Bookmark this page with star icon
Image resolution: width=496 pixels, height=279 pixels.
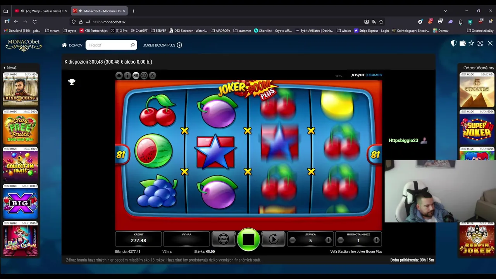381,22
